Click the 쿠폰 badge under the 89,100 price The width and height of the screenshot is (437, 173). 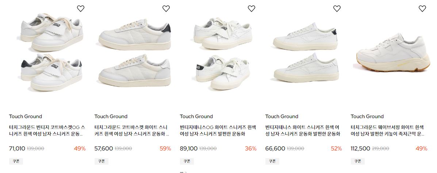point(187,161)
